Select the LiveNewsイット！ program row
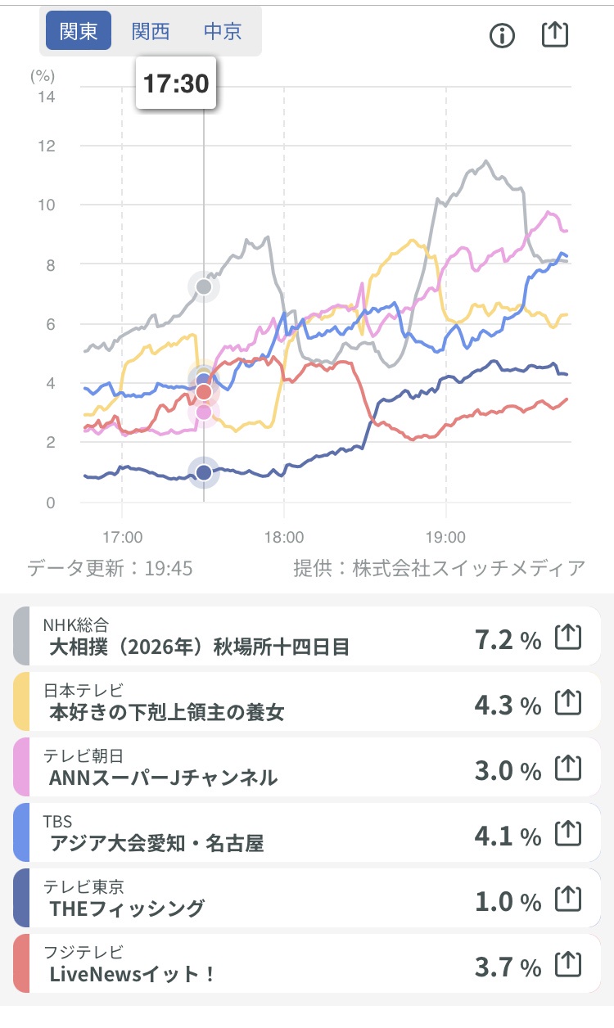This screenshot has width=614, height=1028. tap(307, 963)
